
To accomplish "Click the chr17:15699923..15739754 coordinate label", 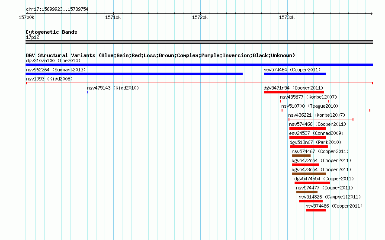I will pos(57,9).
